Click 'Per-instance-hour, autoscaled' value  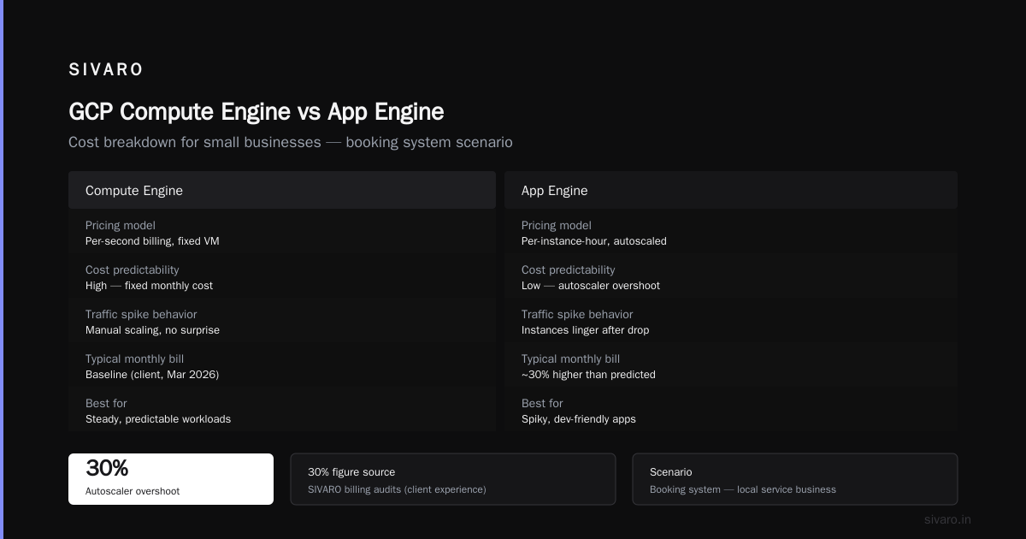(x=594, y=241)
